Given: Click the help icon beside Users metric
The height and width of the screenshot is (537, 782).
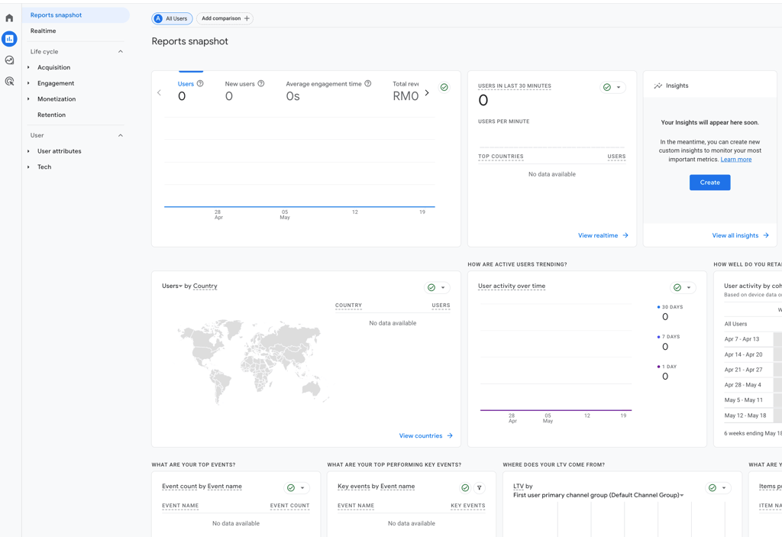Looking at the screenshot, I should (200, 84).
